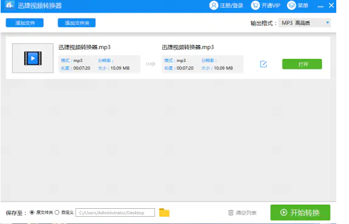Viewport: 349px width, 224px height.
Task: Click the video file thumbnail preview
Action: point(33,58)
